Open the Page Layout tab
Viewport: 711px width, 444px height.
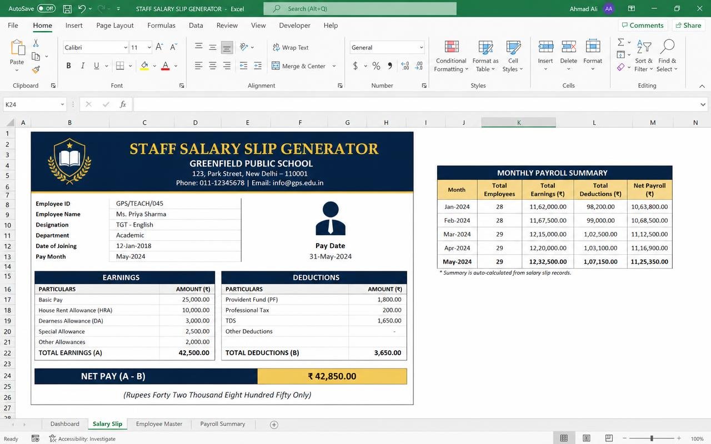(x=115, y=26)
